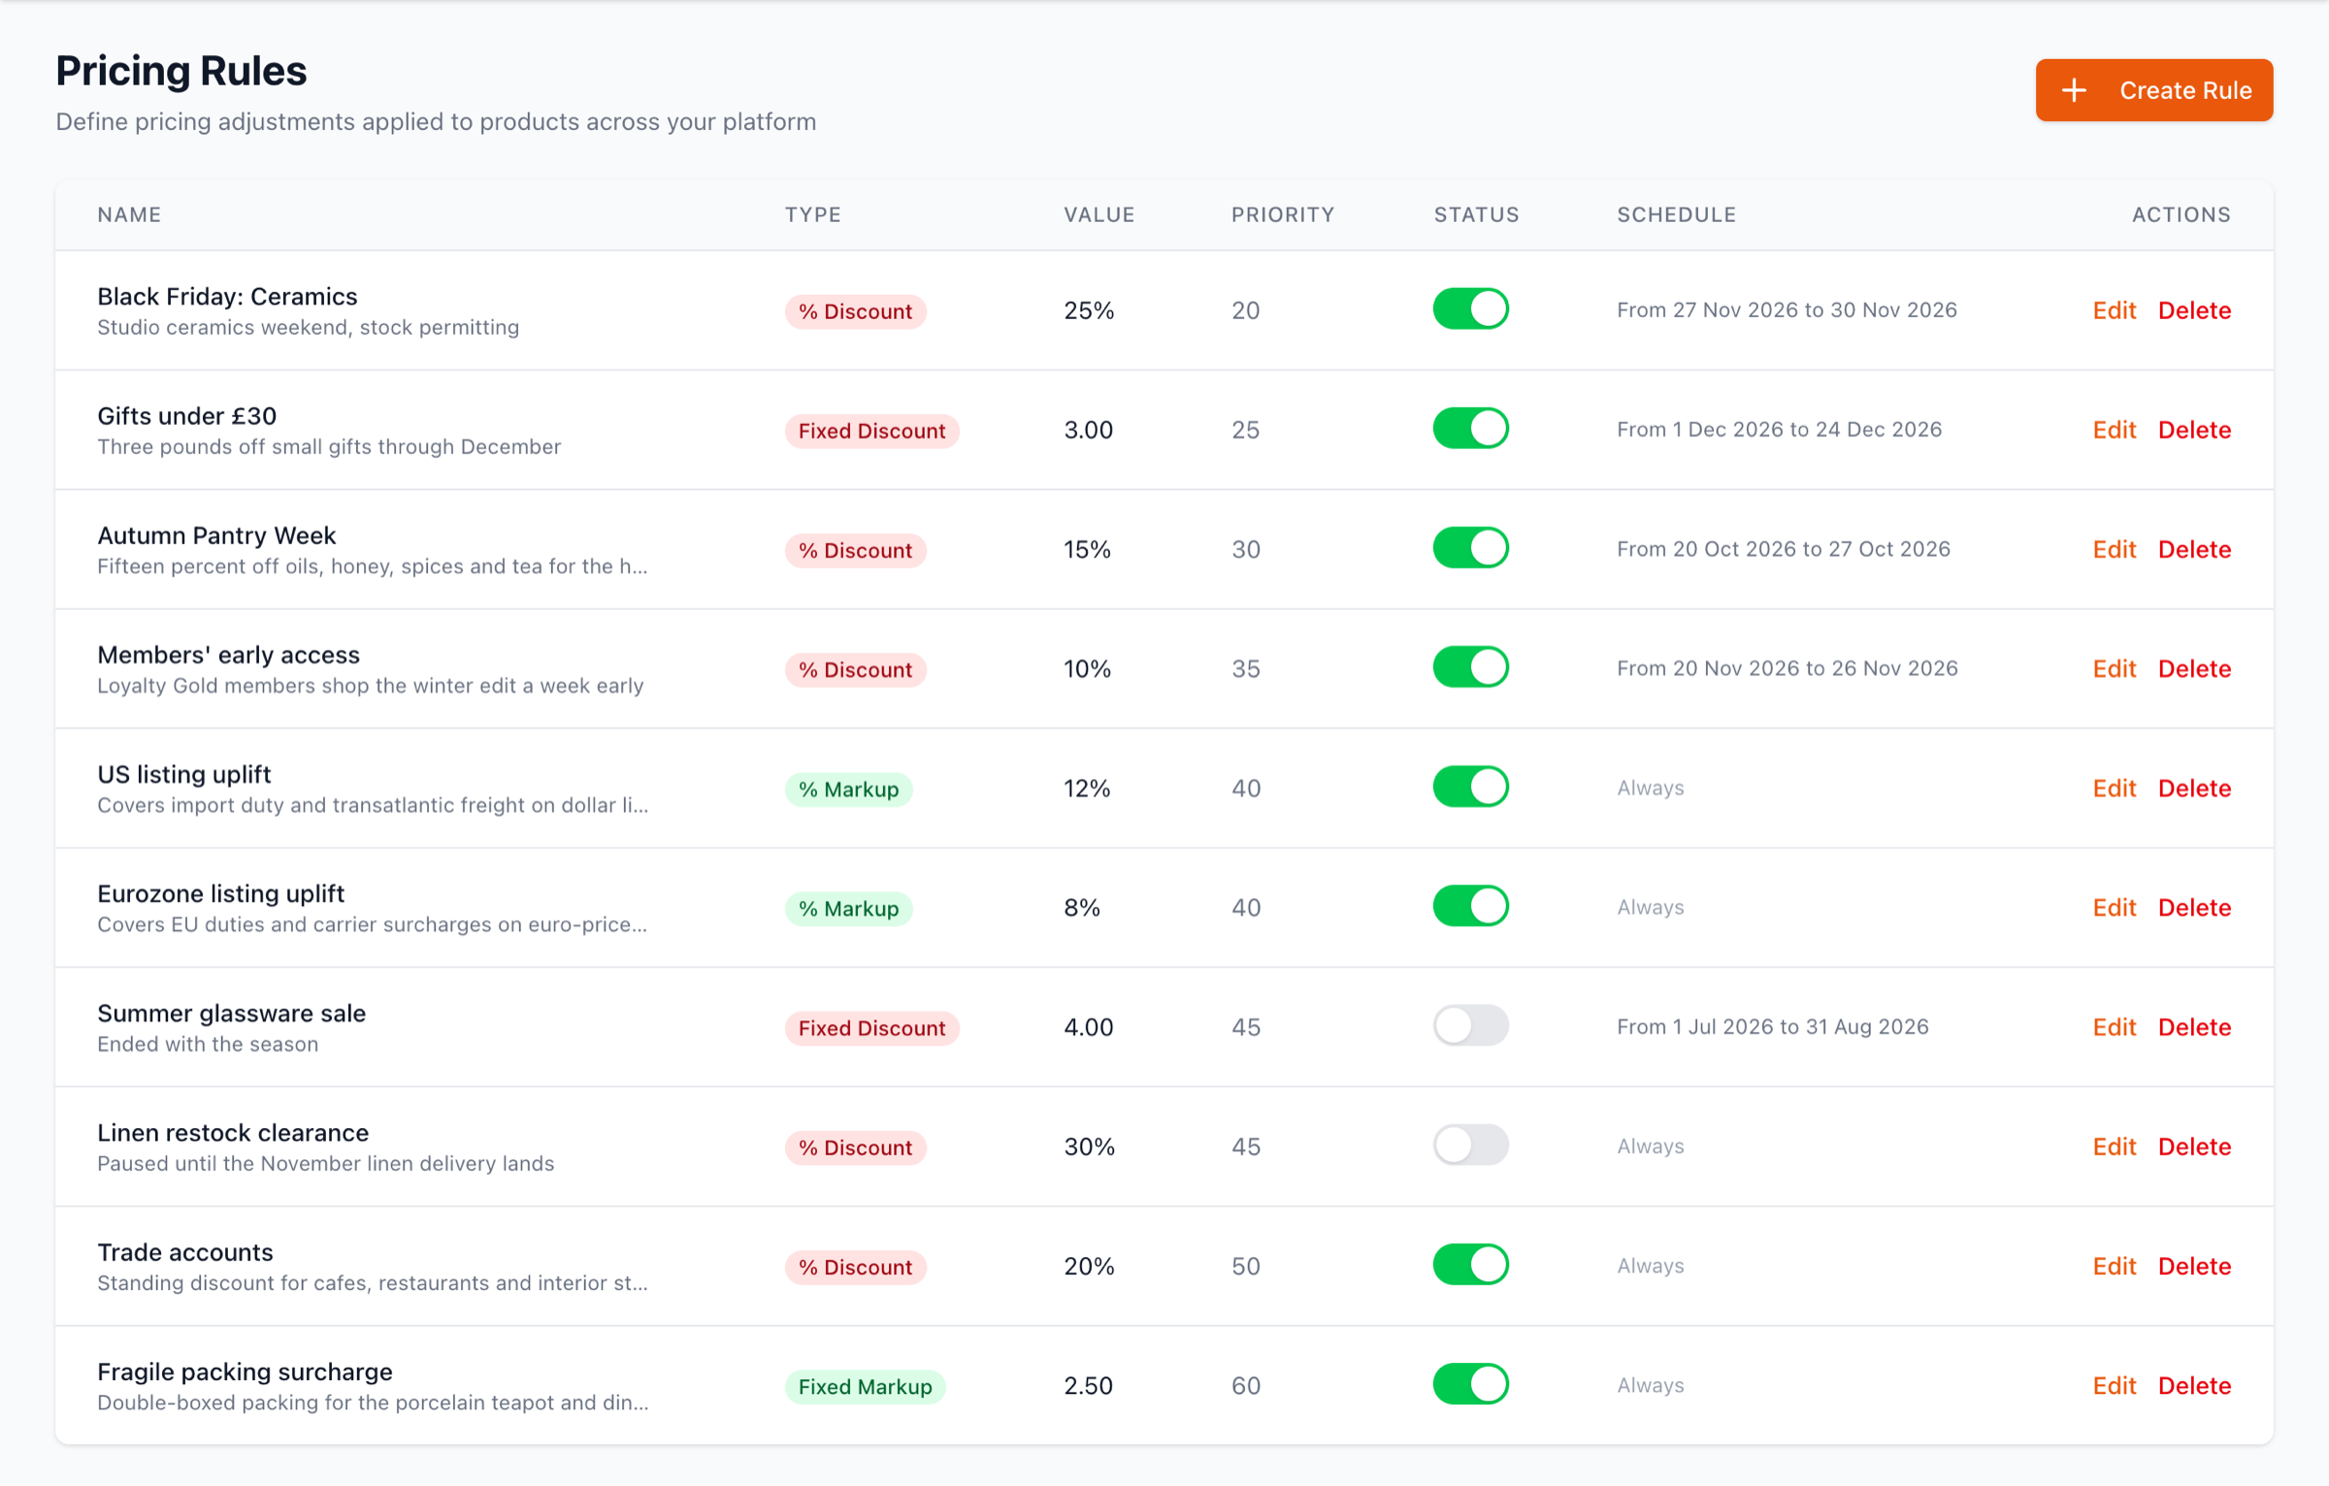Edit the US listing uplift rule
The width and height of the screenshot is (2329, 1486).
click(2114, 788)
